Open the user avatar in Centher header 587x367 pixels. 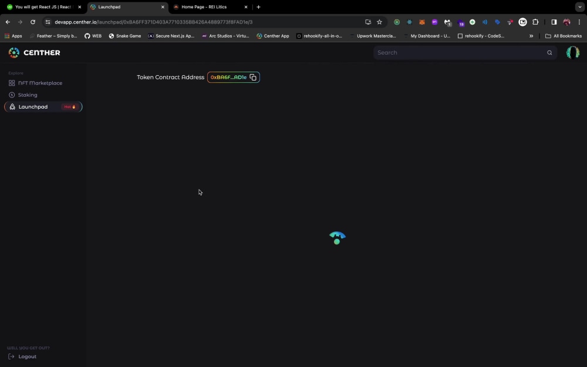click(x=572, y=53)
